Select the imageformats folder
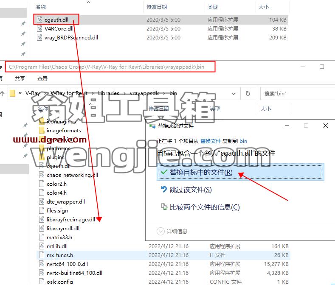Image resolution: width=335 pixels, height=285 pixels. click(64, 131)
